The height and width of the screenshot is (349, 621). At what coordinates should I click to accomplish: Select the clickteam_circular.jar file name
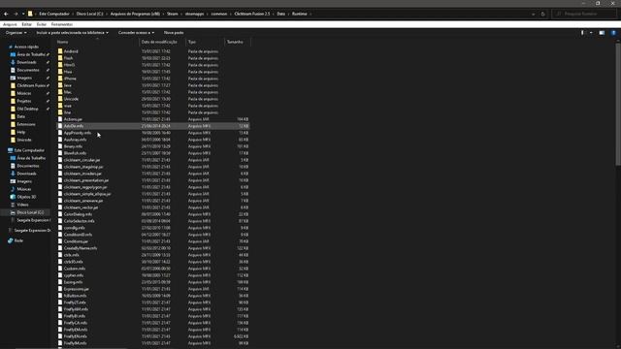click(x=82, y=160)
